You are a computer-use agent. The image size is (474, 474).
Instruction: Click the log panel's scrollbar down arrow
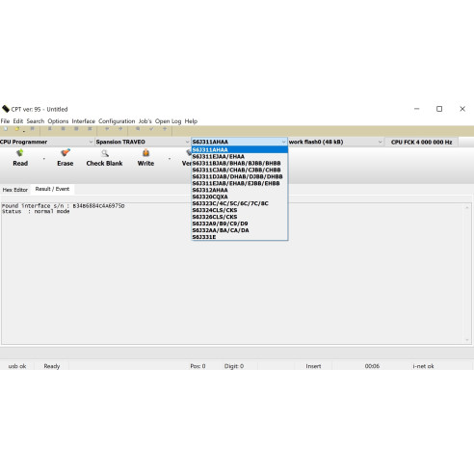point(467,340)
